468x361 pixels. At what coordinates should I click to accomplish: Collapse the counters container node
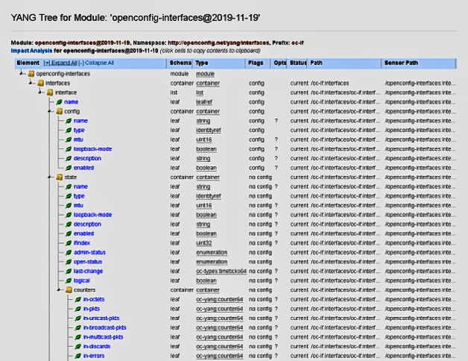59,289
